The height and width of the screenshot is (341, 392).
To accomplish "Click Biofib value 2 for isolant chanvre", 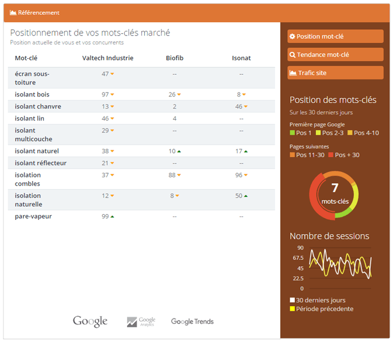I will 175,106.
